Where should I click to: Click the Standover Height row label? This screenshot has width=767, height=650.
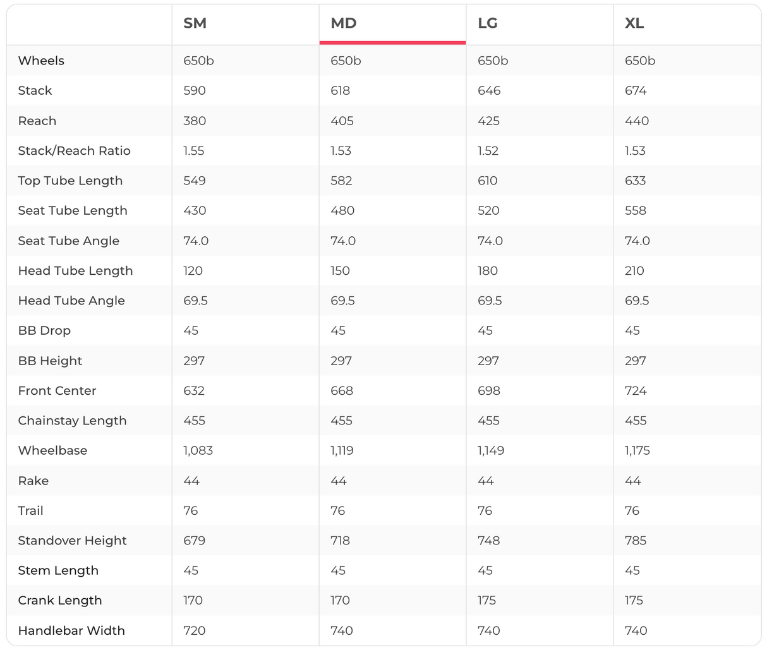[x=72, y=541]
